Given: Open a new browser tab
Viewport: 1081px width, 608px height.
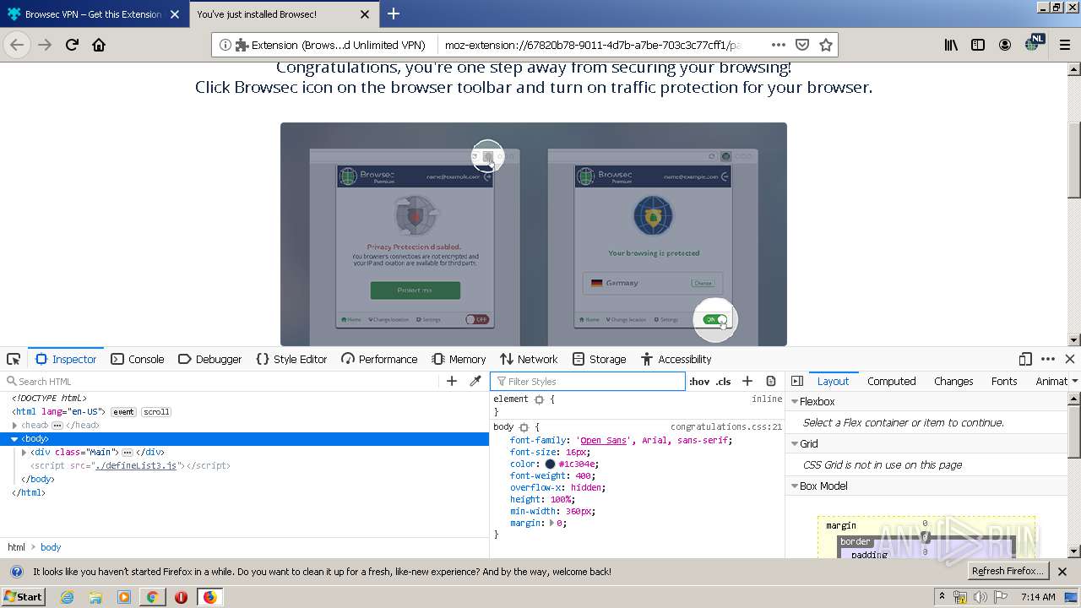Looking at the screenshot, I should pyautogui.click(x=394, y=14).
